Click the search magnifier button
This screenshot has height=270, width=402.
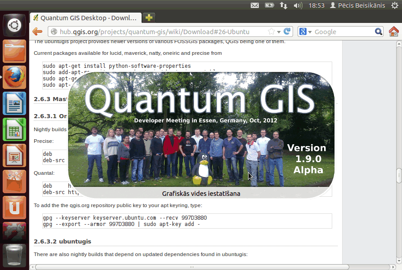point(379,32)
